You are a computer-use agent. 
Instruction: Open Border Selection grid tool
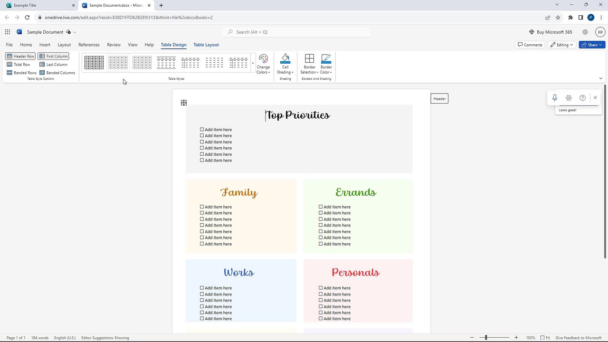pos(309,59)
